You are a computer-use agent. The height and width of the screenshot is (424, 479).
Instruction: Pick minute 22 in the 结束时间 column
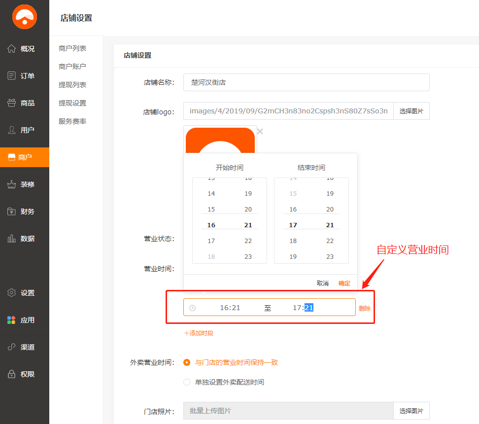point(330,241)
